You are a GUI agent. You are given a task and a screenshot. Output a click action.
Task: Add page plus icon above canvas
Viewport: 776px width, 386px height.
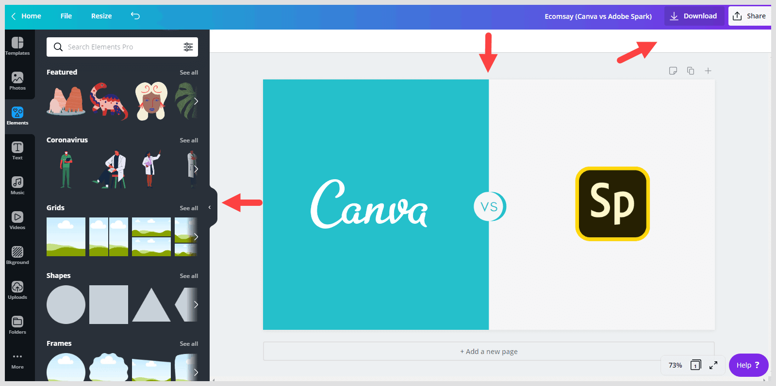pos(708,71)
